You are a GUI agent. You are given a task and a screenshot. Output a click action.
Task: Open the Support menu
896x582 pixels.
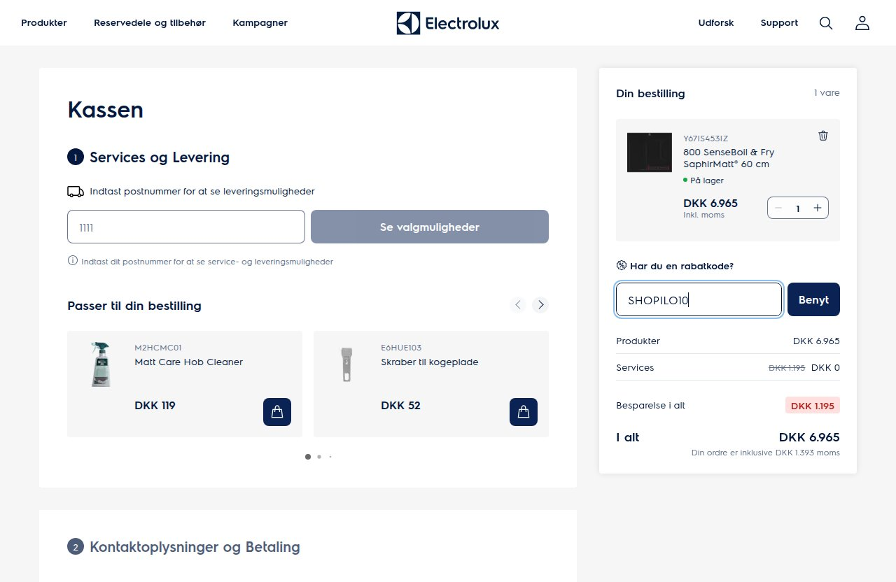click(x=779, y=23)
